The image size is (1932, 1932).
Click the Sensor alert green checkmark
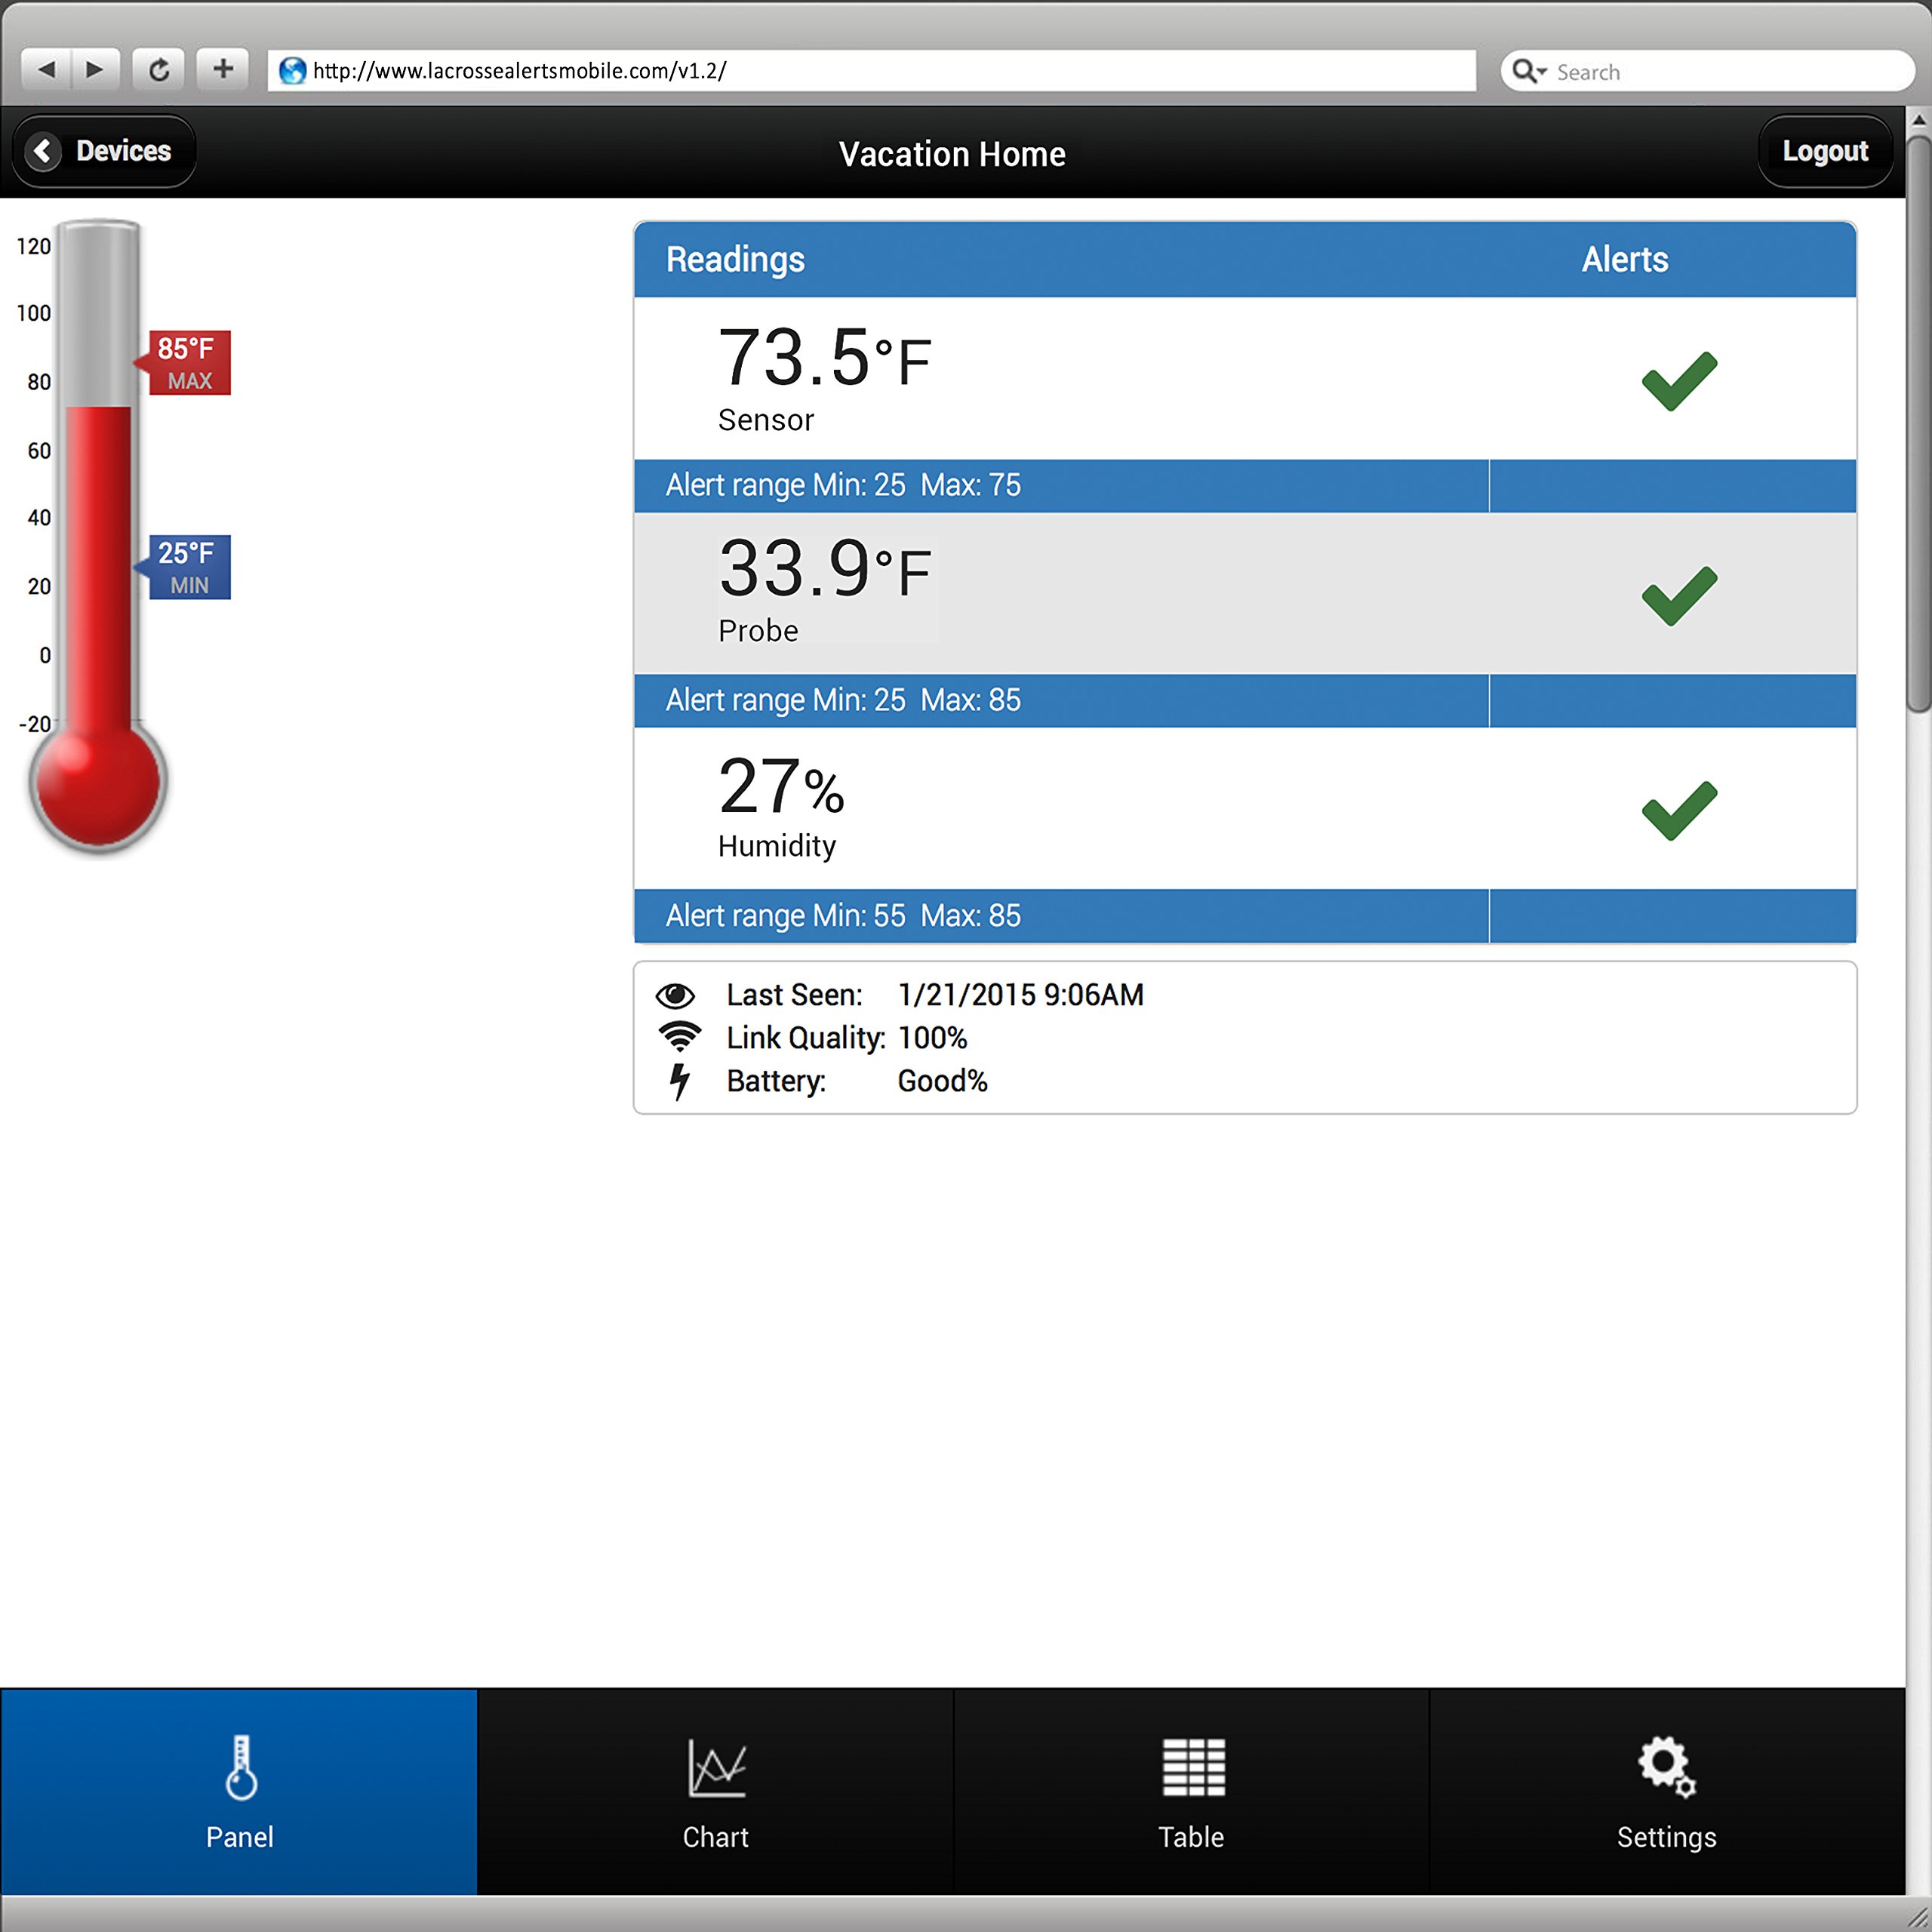(1679, 381)
